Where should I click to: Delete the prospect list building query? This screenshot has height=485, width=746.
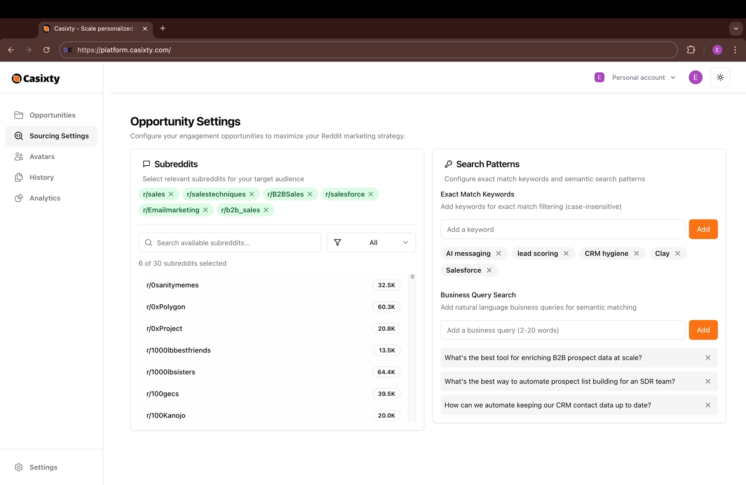[x=708, y=382]
